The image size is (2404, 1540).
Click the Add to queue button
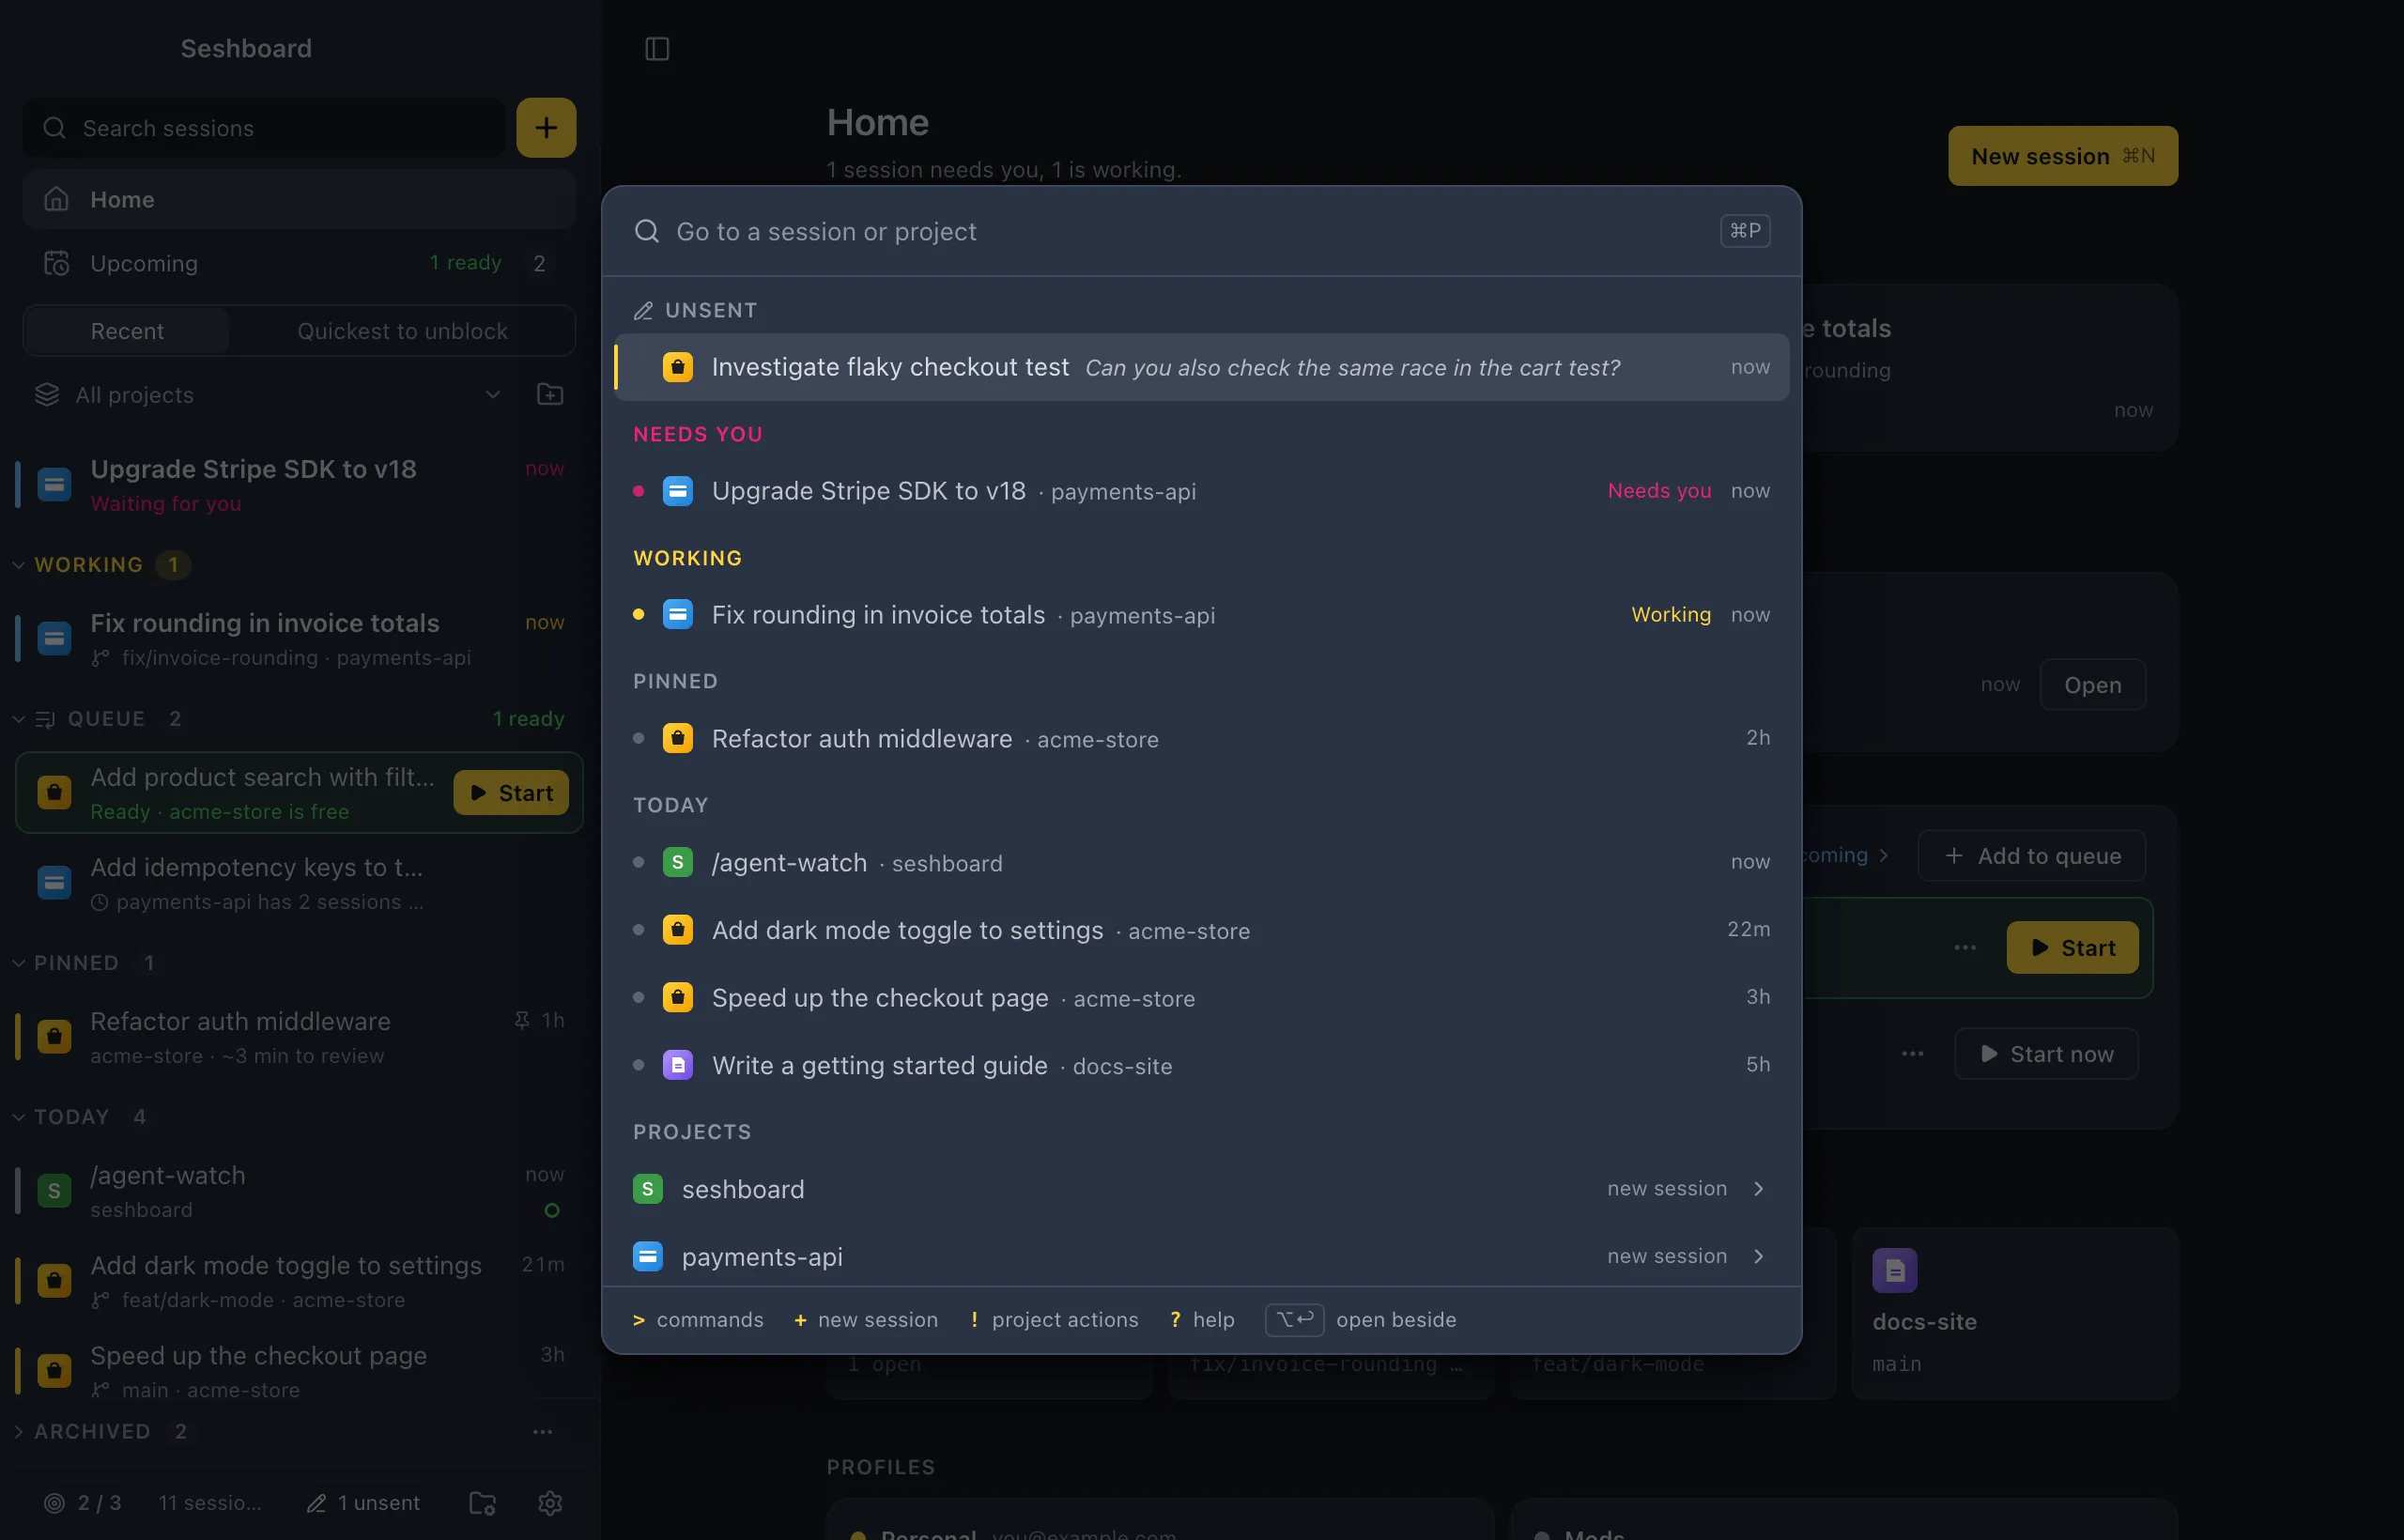[2031, 855]
